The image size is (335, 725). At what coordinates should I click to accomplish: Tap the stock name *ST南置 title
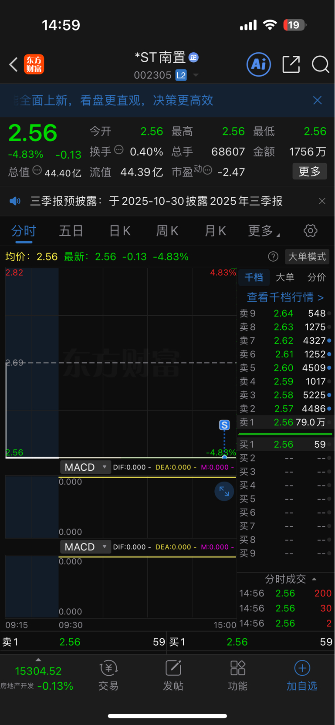[160, 57]
